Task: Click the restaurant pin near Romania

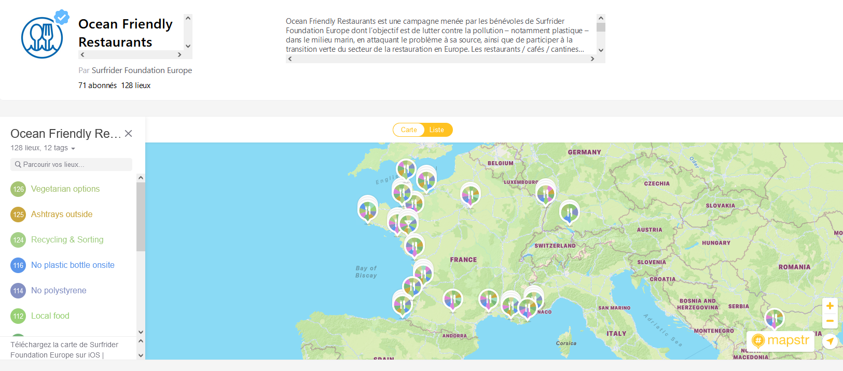Action: coord(774,318)
